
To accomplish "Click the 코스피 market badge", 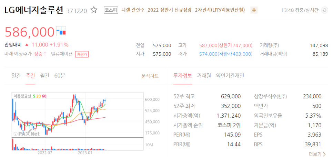I will point(111,10).
